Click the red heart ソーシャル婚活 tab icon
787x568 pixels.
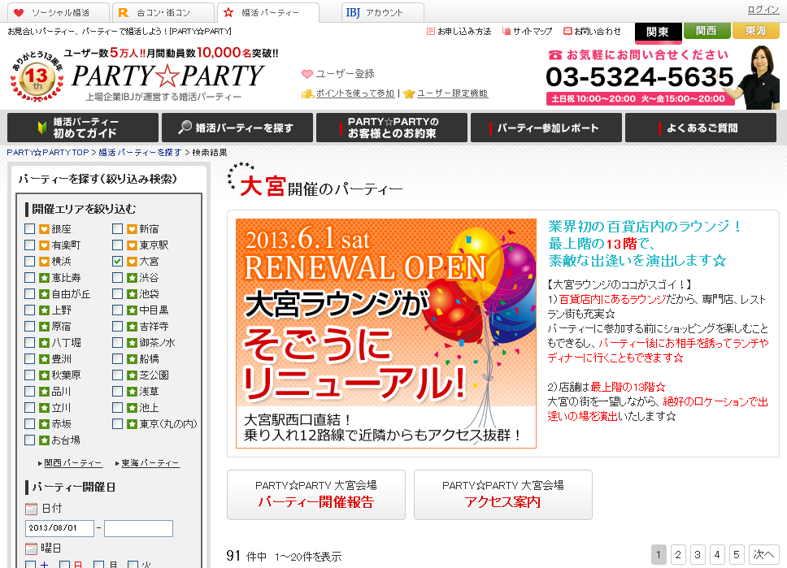pos(19,12)
